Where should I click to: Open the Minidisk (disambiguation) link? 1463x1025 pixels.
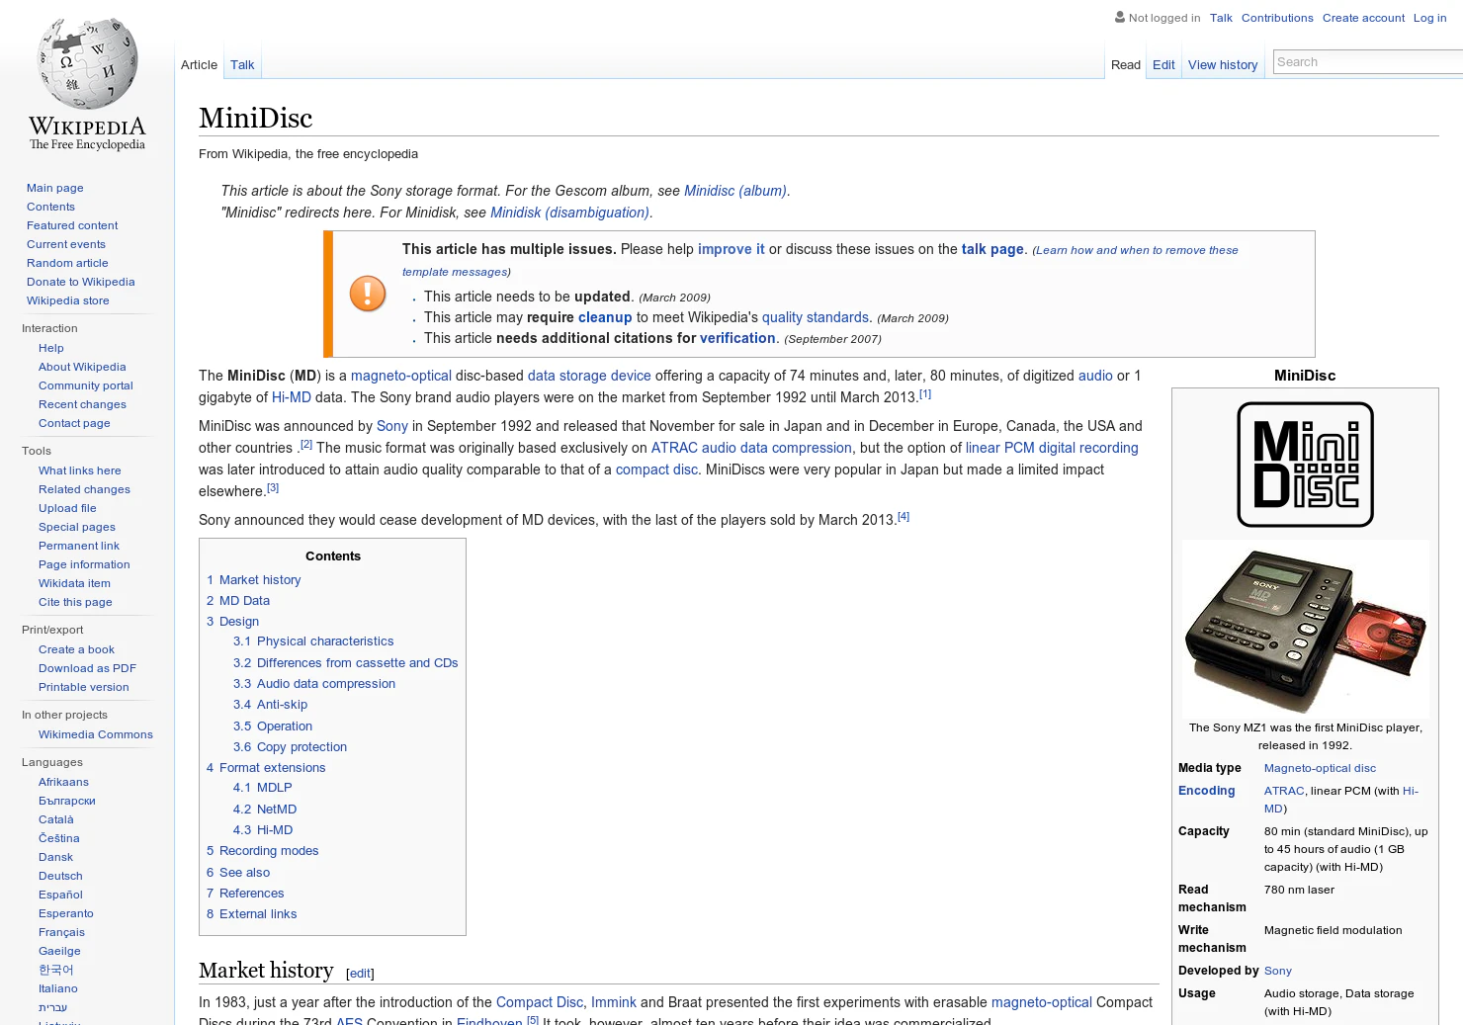pos(569,213)
